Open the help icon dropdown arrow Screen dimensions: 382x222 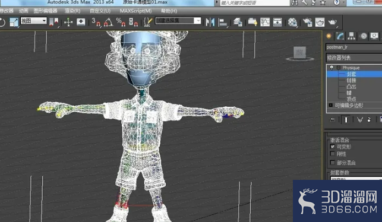[x=343, y=2]
